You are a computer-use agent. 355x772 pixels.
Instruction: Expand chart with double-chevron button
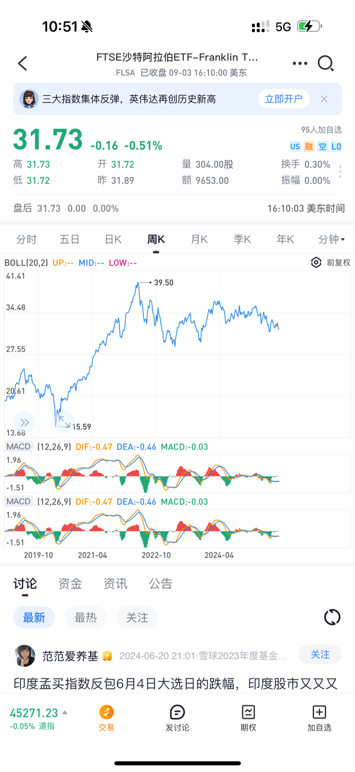(24, 422)
